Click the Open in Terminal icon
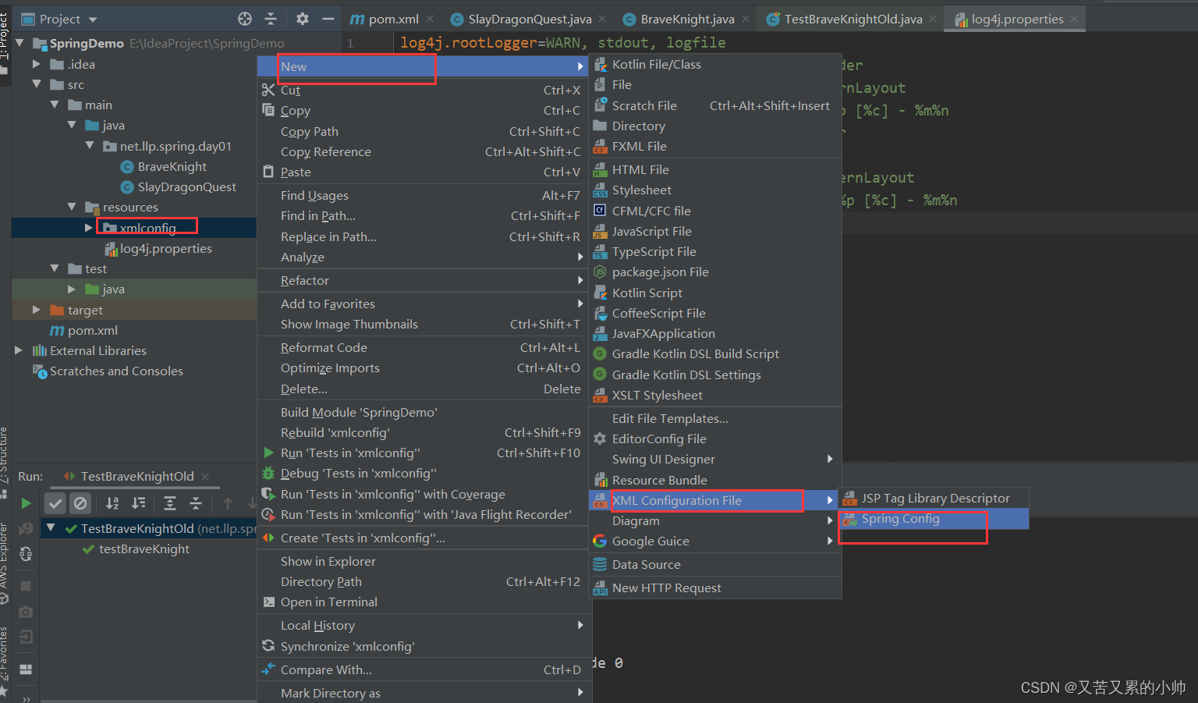This screenshot has width=1198, height=703. tap(268, 602)
